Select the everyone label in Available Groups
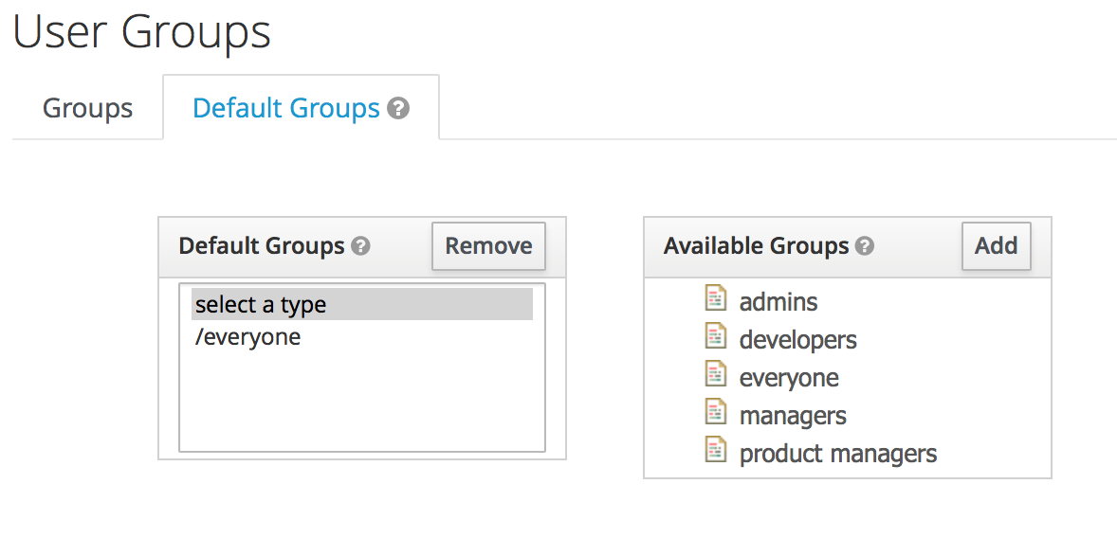 pyautogui.click(x=789, y=378)
